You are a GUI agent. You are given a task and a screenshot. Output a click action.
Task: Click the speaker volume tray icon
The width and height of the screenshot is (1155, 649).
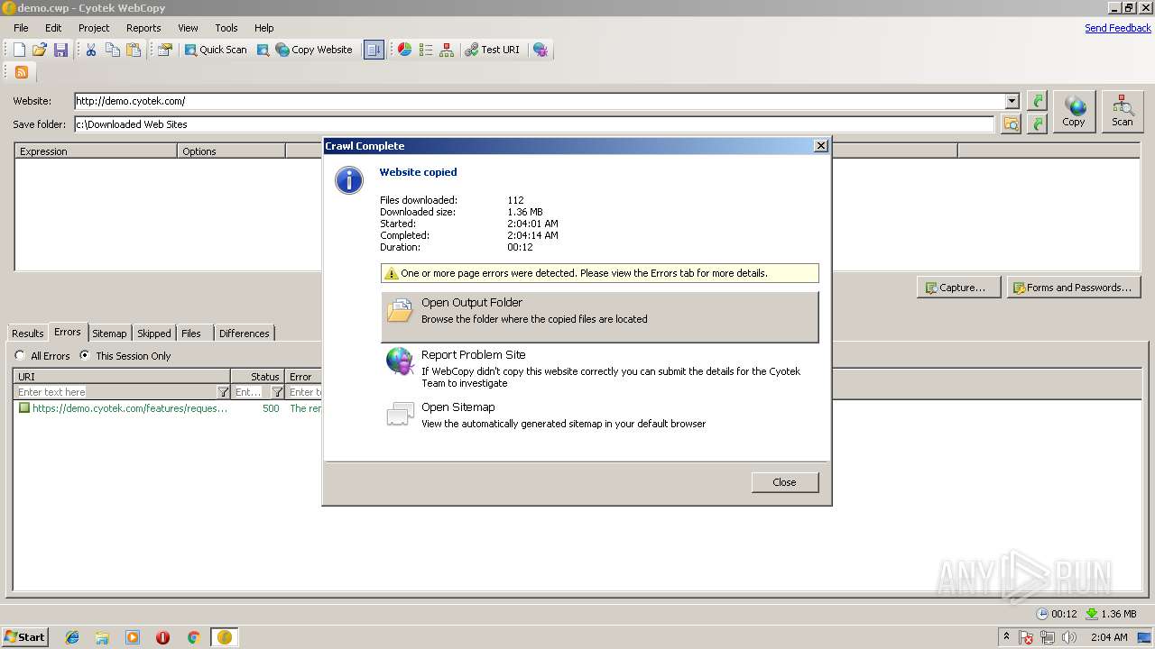pyautogui.click(x=1069, y=637)
